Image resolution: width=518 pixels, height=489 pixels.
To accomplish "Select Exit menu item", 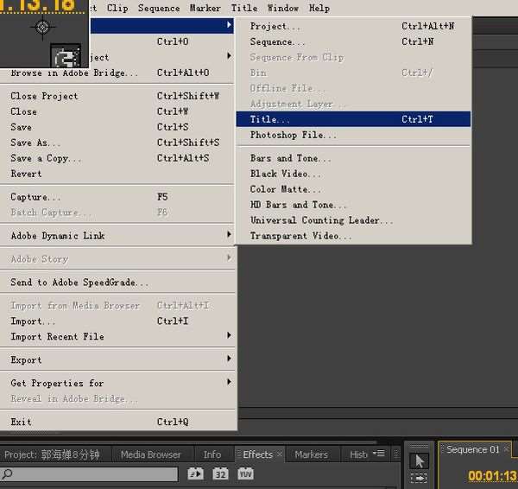I will coord(117,422).
